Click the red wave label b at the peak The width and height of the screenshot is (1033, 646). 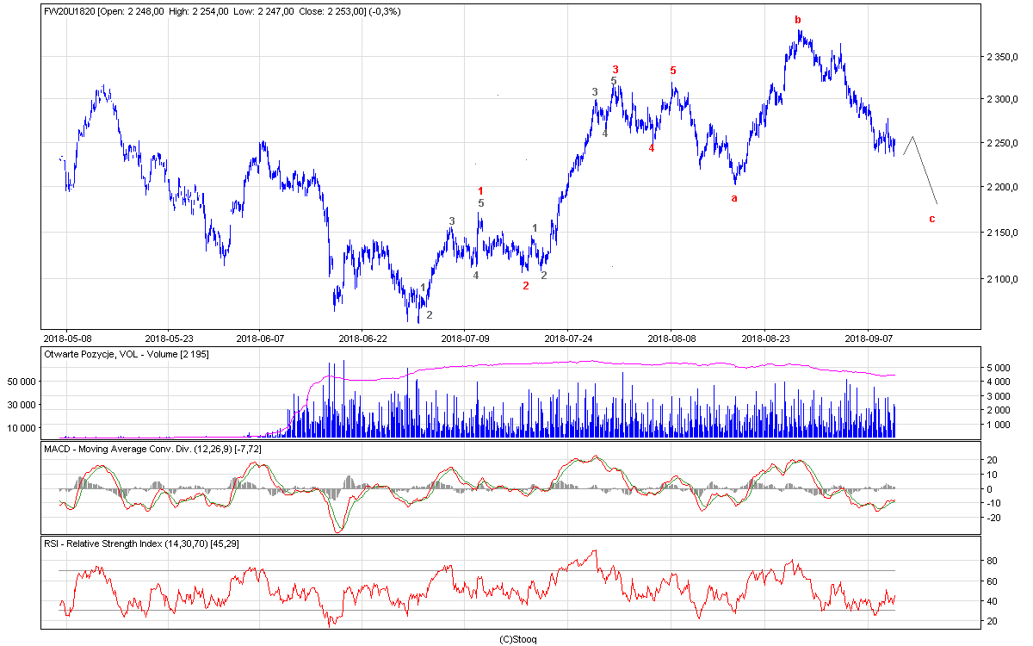pyautogui.click(x=797, y=20)
